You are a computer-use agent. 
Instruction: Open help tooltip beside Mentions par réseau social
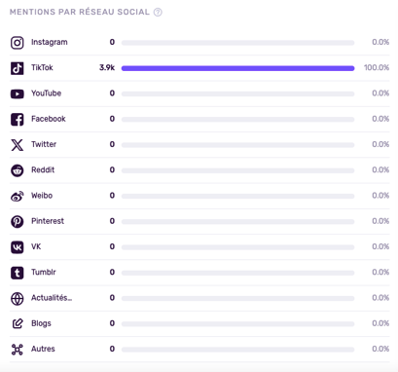click(x=158, y=13)
